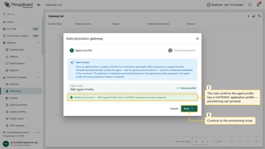This screenshot has height=149, width=265.
Task: Sort by Gateway name column
Action: tap(83, 24)
